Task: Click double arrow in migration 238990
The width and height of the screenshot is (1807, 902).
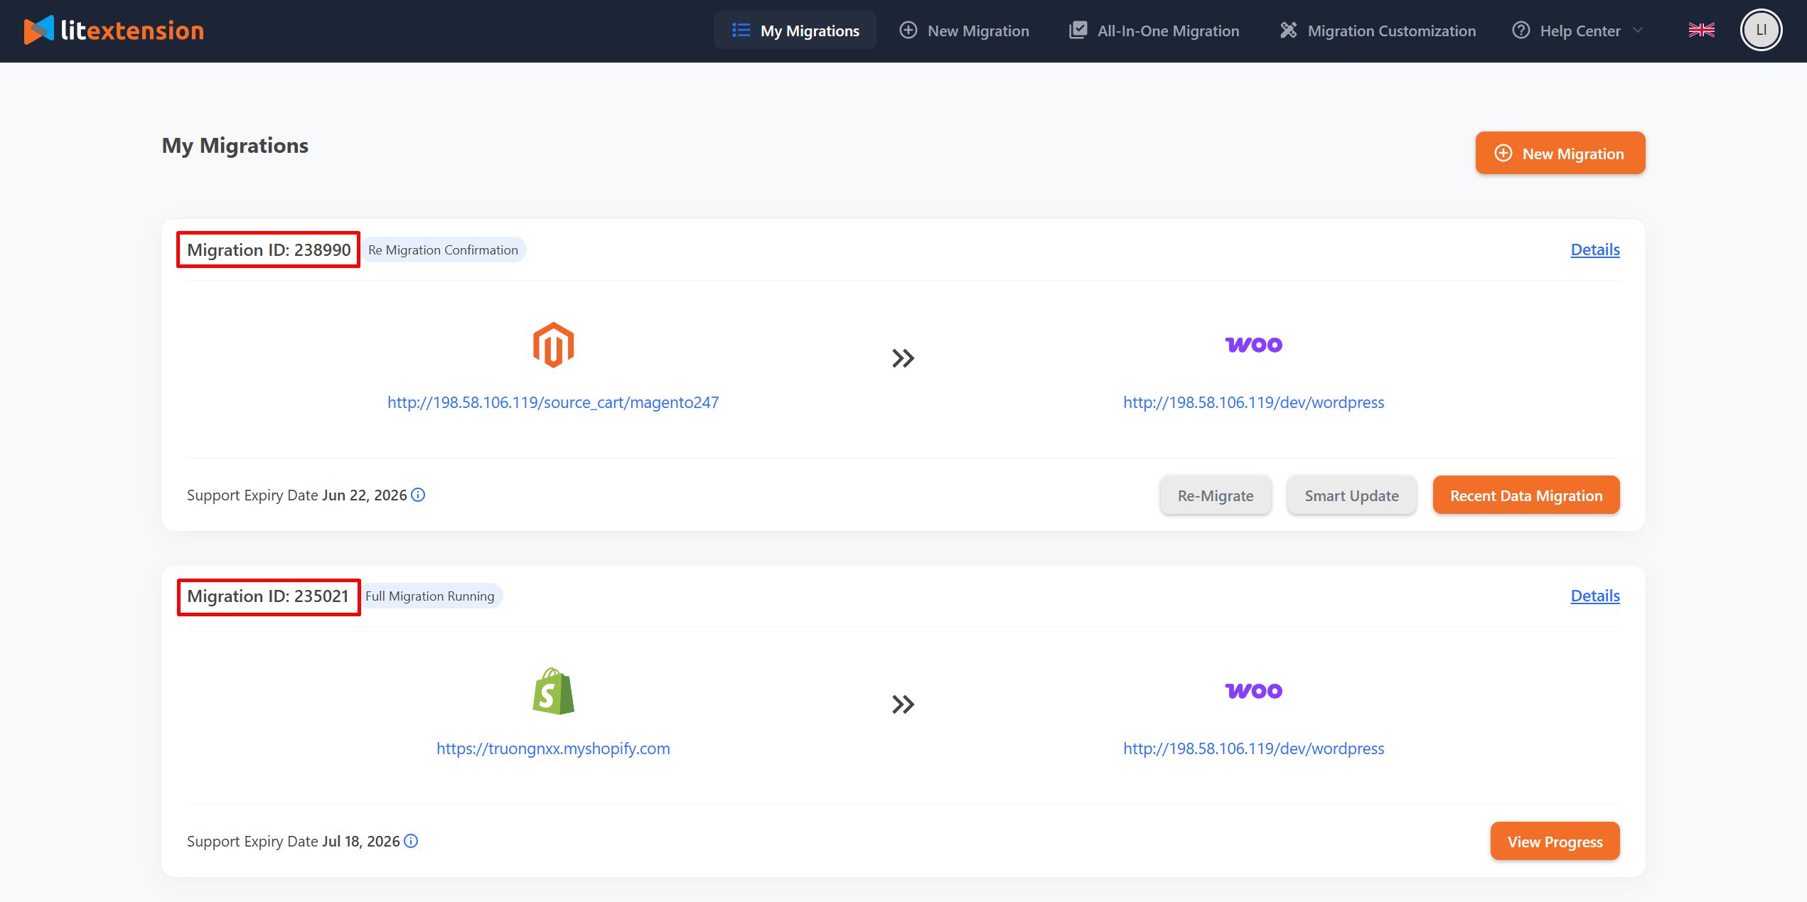Action: 903,358
